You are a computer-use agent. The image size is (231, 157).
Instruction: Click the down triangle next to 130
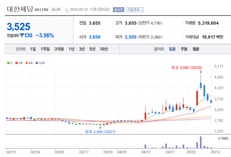22,35
